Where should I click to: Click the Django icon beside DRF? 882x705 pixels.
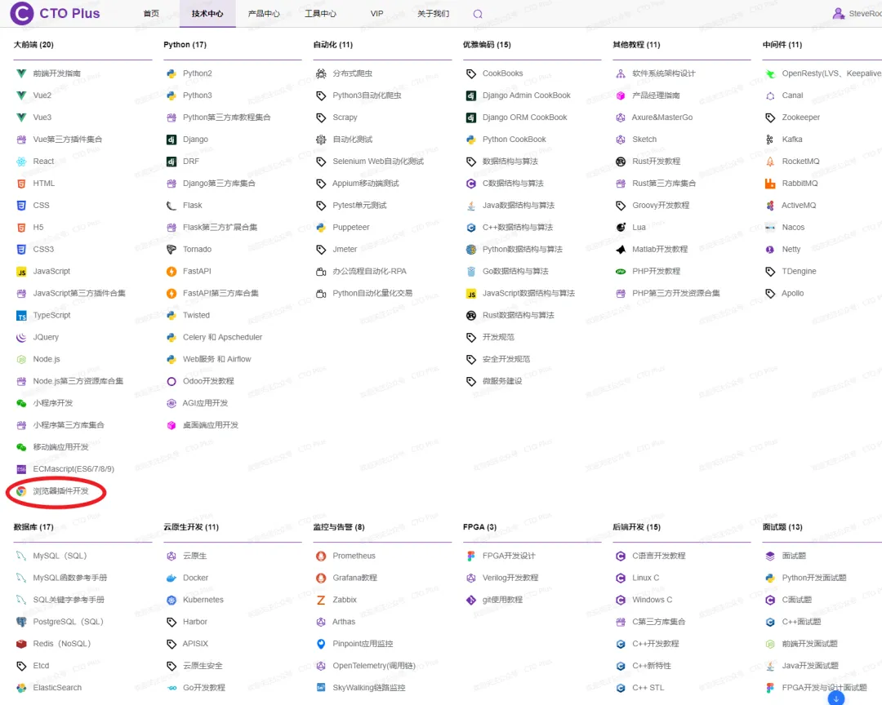[x=171, y=162]
